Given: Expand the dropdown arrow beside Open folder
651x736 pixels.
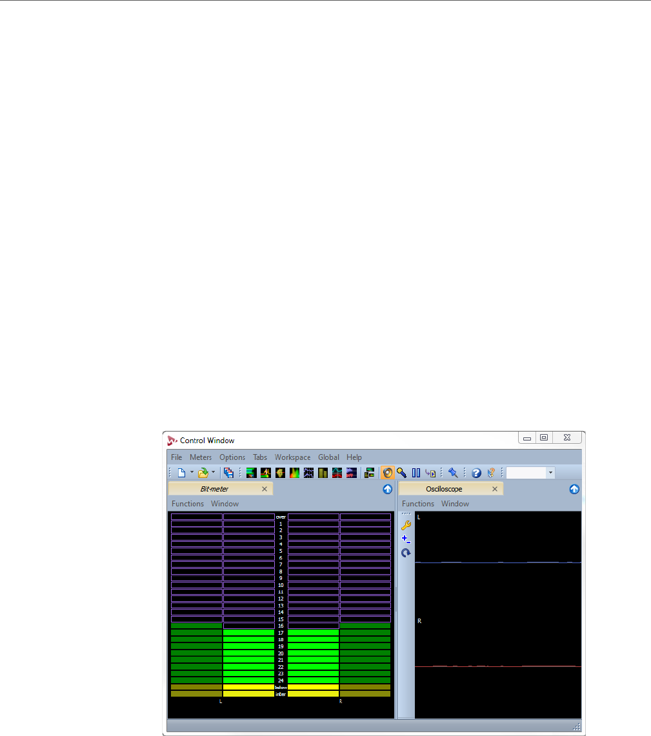Looking at the screenshot, I should click(x=213, y=473).
